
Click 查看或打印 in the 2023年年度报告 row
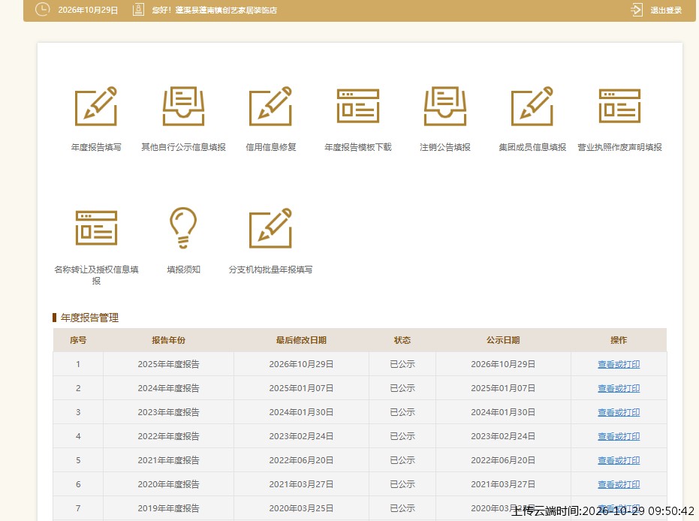(619, 412)
